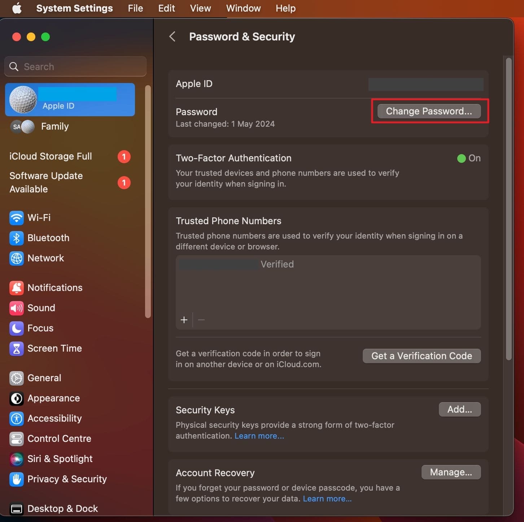Click the minus remove phone number button

coord(201,320)
